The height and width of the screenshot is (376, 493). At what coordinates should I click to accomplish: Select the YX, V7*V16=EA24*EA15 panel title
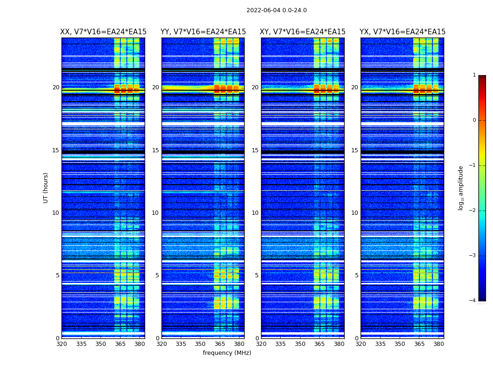coord(402,32)
